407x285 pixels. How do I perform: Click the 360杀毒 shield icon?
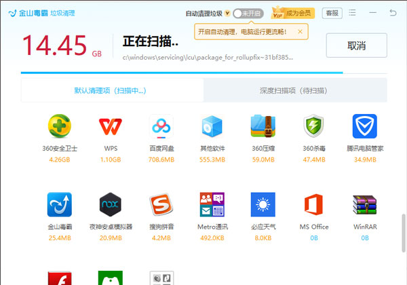coord(314,126)
